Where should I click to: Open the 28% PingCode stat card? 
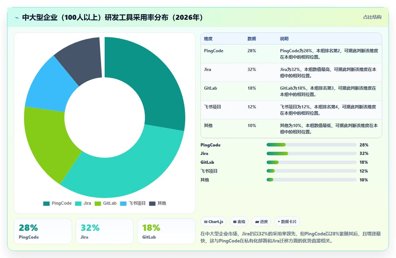pos(43,231)
